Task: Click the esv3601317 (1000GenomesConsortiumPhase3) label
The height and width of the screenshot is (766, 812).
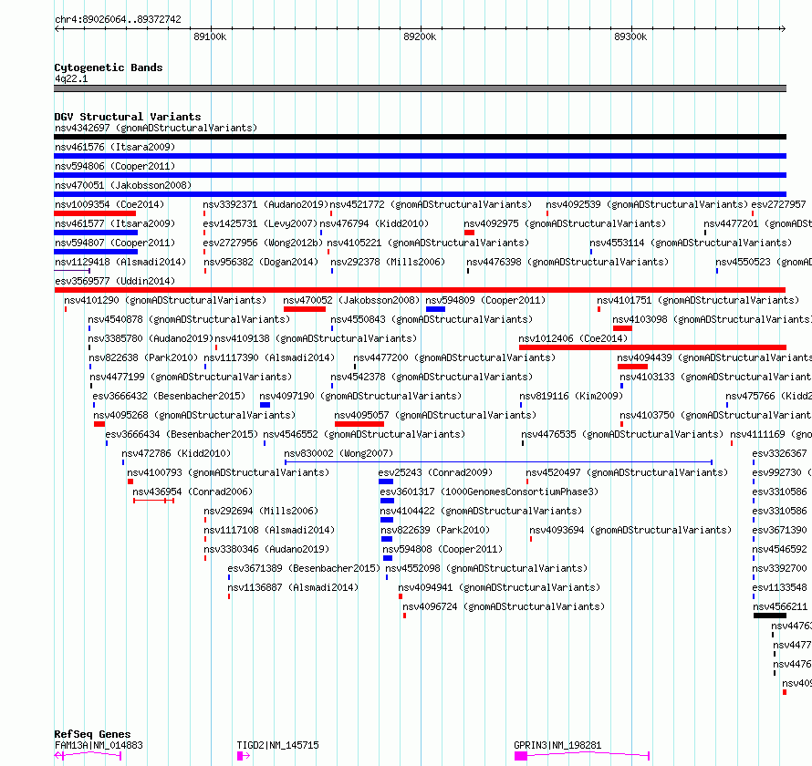Action: pyautogui.click(x=489, y=492)
